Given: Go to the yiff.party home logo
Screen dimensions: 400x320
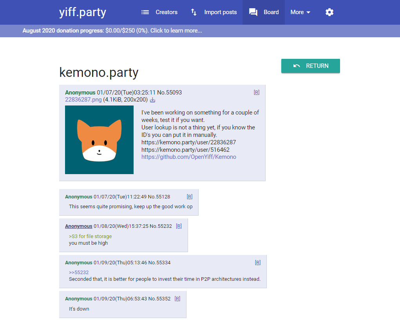Looking at the screenshot, I should point(83,12).
